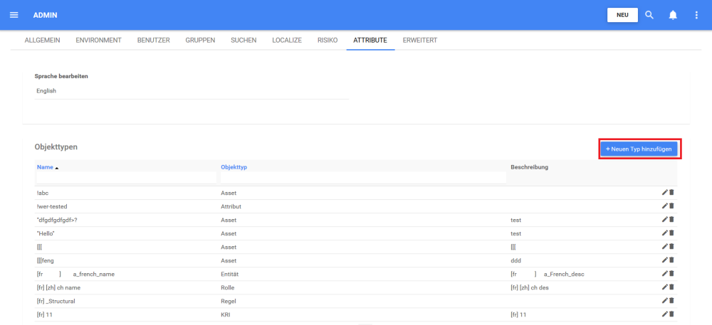The image size is (712, 325).
Task: Switch to the ALLGEMEIN tab
Action: [x=42, y=41]
